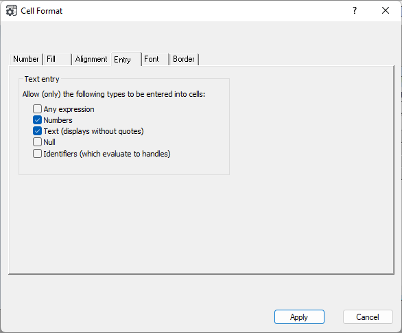Click the Apply button
This screenshot has height=333, width=402.
point(299,317)
